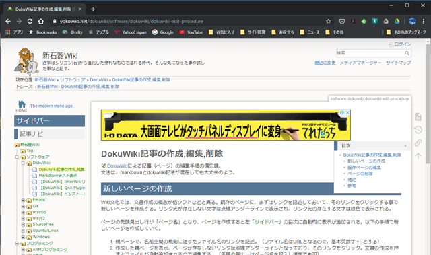431x255 pixels.
Task: Bookmark this page with the star icon
Action: coord(328,21)
